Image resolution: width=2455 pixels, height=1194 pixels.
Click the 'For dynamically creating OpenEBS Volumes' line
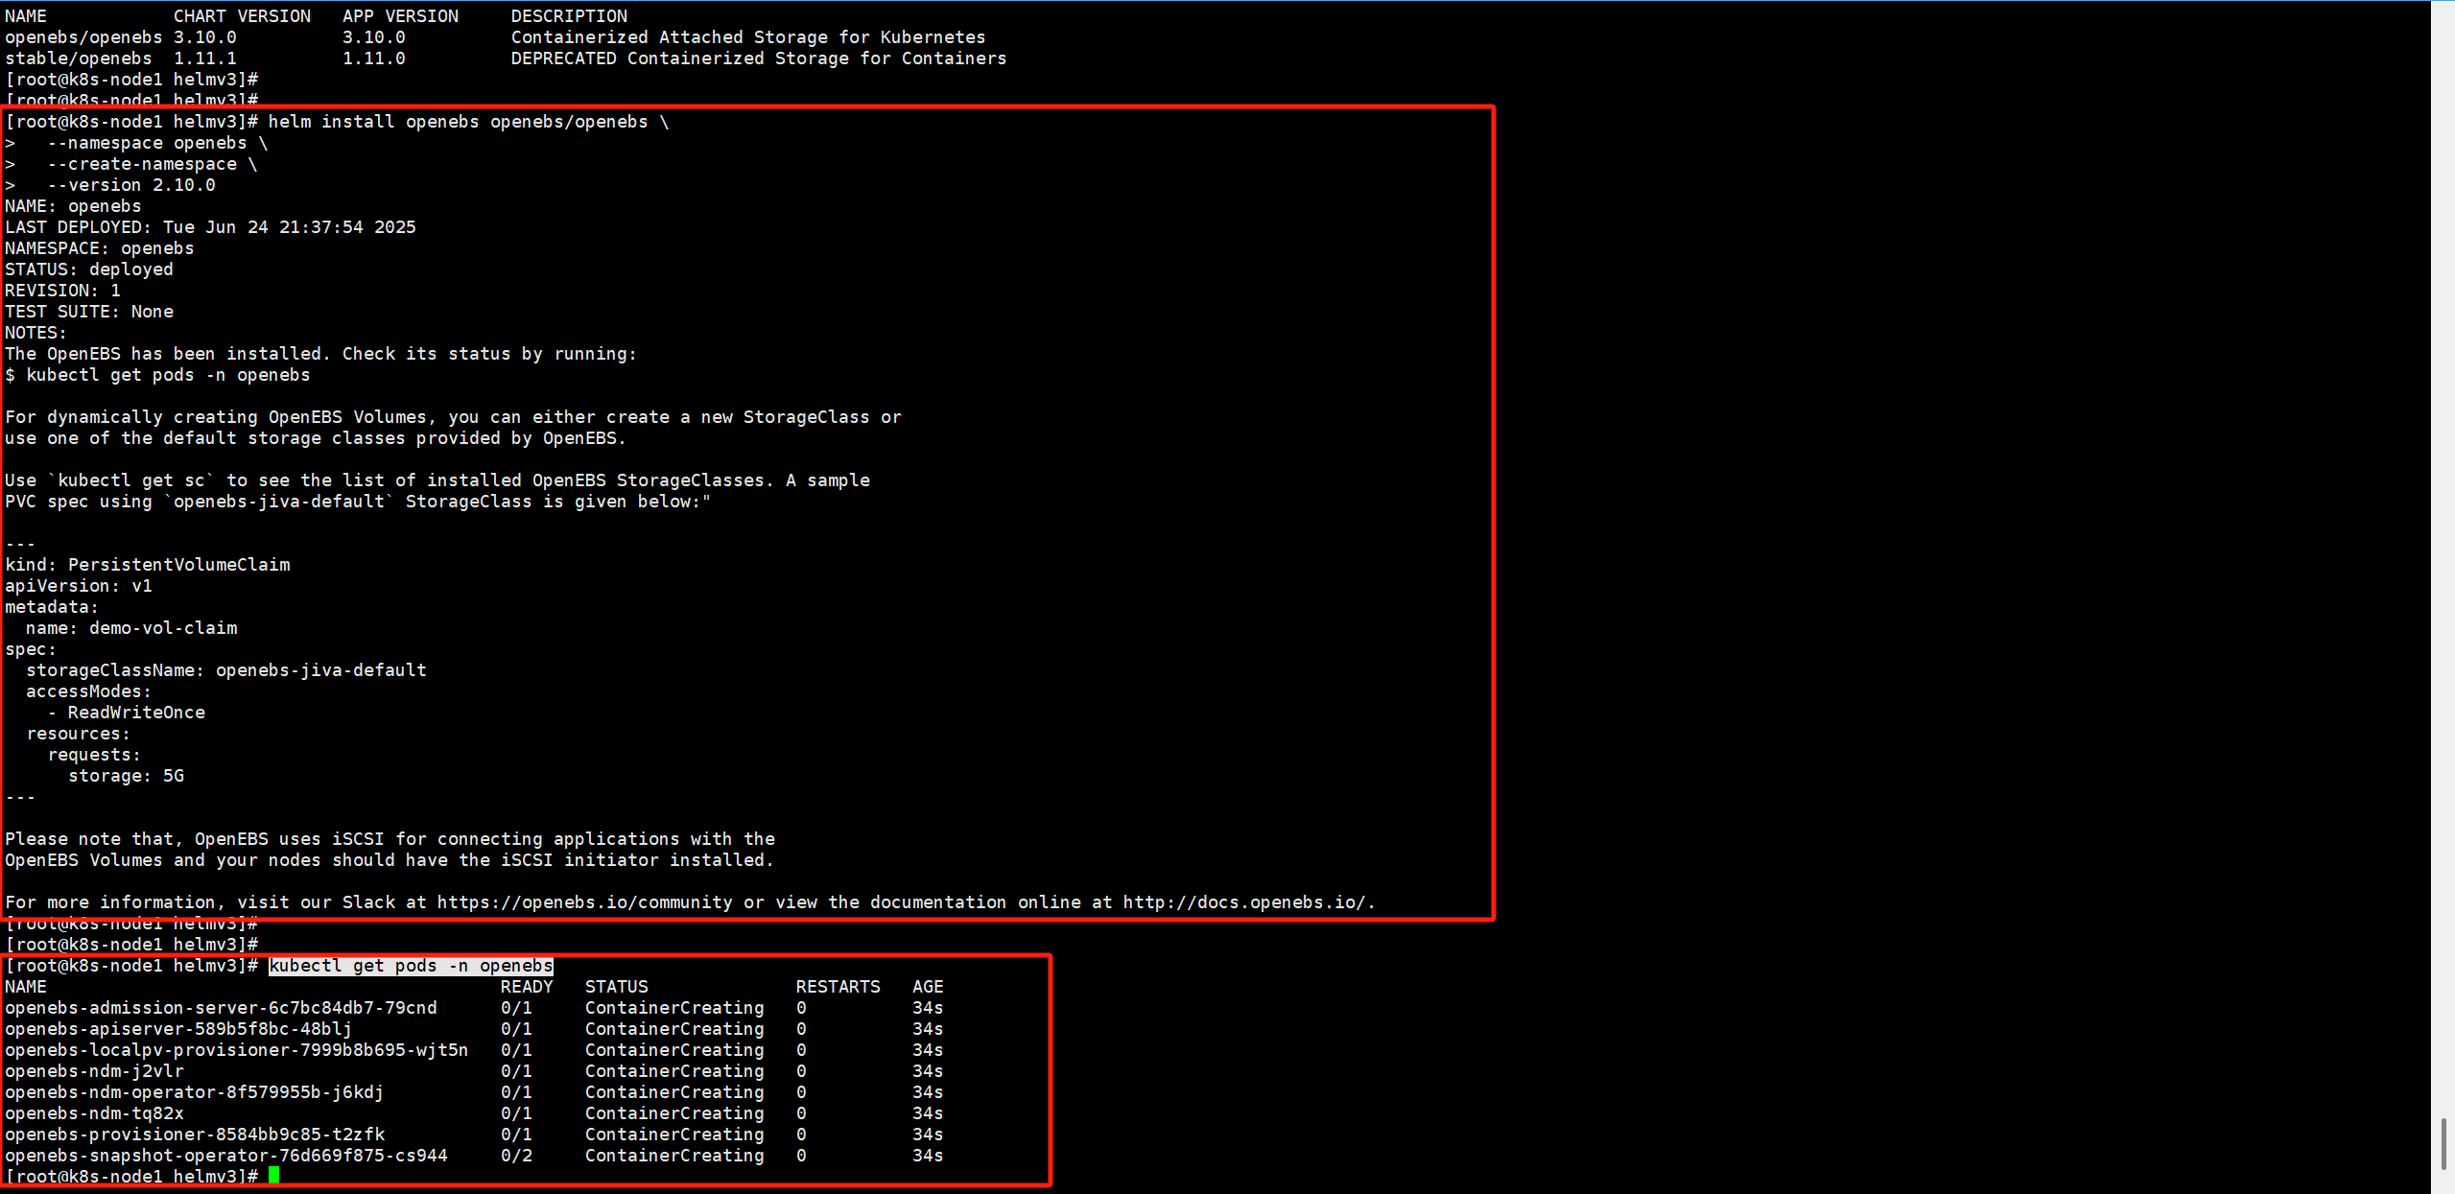click(453, 417)
